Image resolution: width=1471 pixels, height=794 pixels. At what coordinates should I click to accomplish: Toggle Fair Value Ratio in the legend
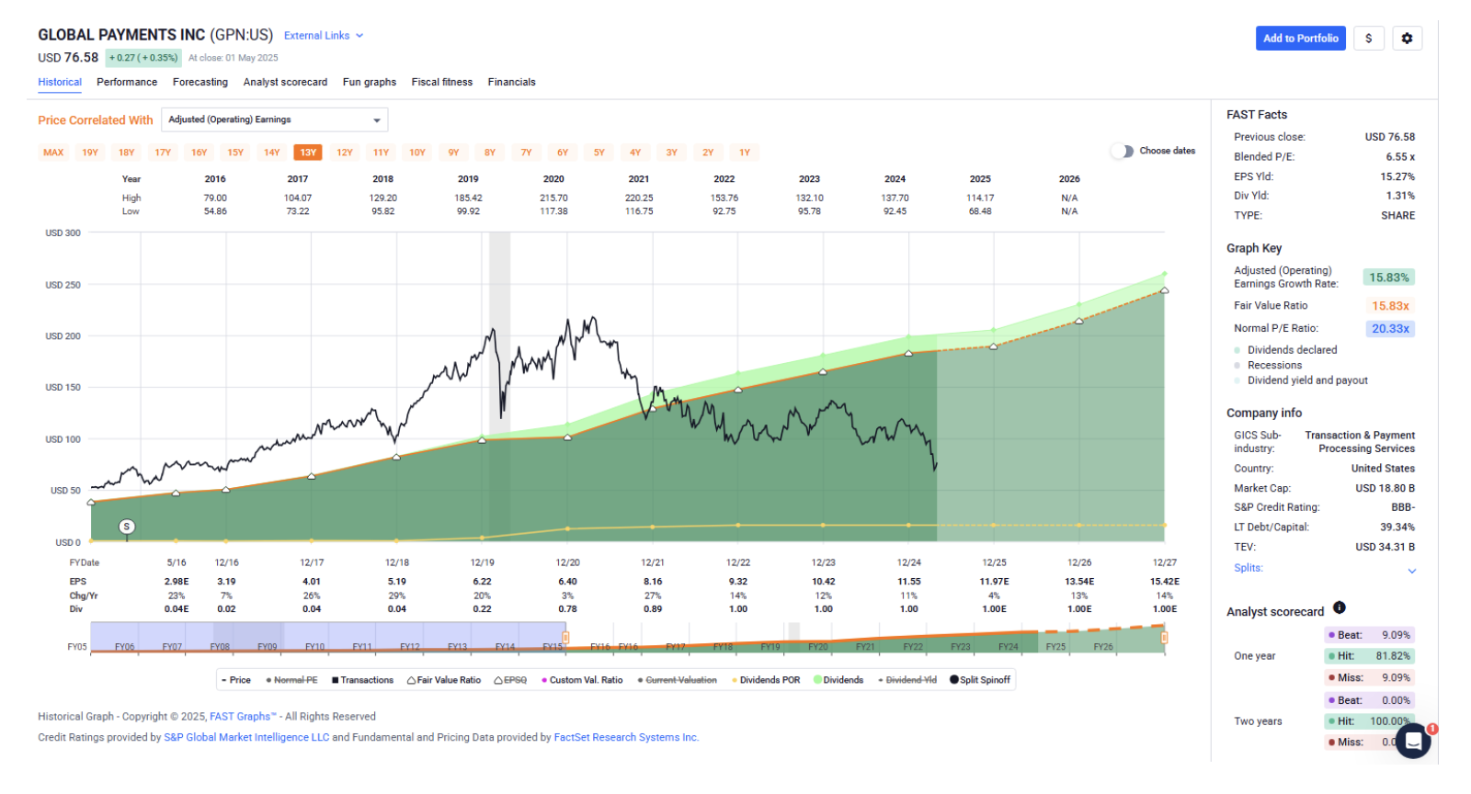coord(444,680)
